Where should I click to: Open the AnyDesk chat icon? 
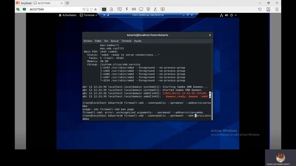119,9
